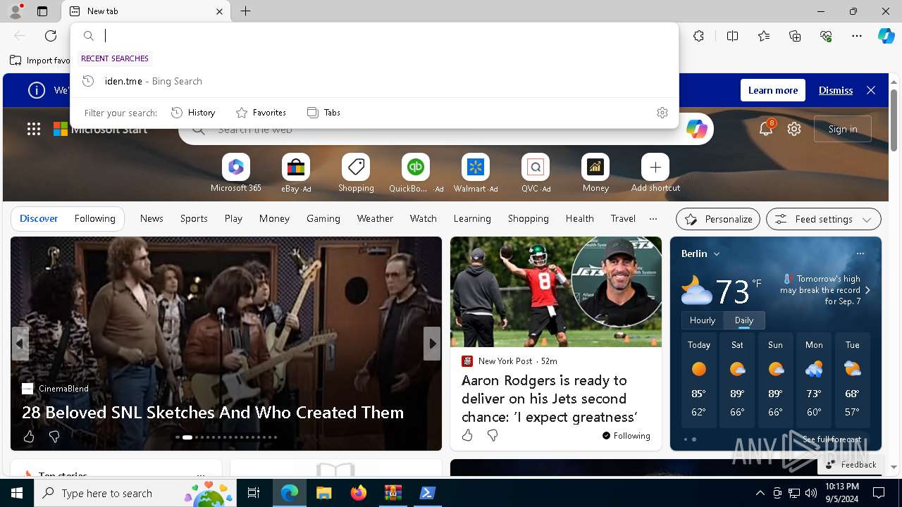Dismiss the info banner
The width and height of the screenshot is (902, 507).
[836, 90]
